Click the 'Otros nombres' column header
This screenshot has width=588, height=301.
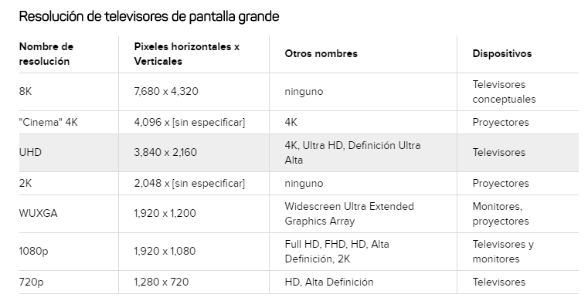(321, 53)
